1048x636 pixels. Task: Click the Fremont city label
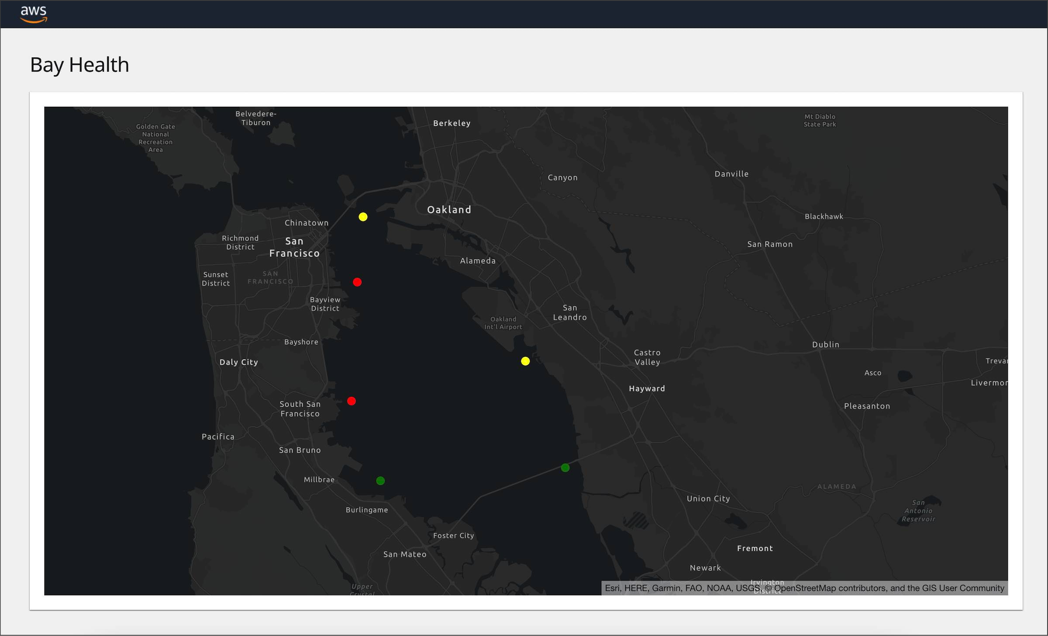click(755, 548)
